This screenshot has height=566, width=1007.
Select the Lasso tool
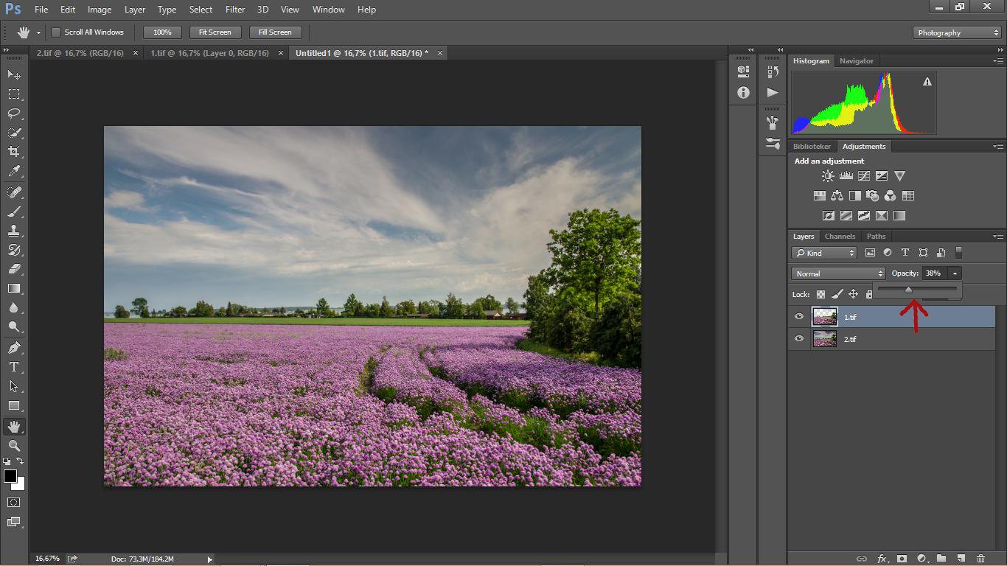click(14, 113)
